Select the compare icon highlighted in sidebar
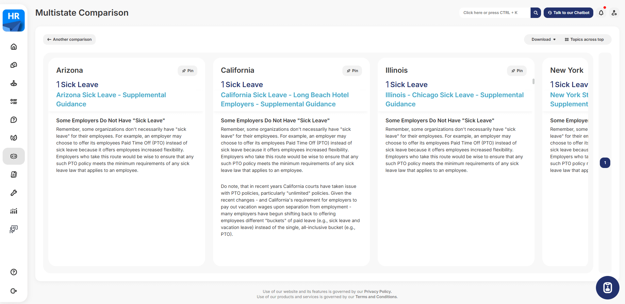Screen dimensions: 625x304 click(x=14, y=156)
